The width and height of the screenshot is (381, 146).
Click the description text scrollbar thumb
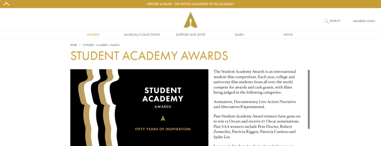coord(309,99)
